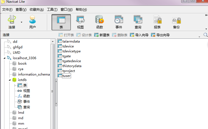Select the iotdb database
Image resolution: width=208 pixels, height=129 pixels.
click(x=22, y=80)
